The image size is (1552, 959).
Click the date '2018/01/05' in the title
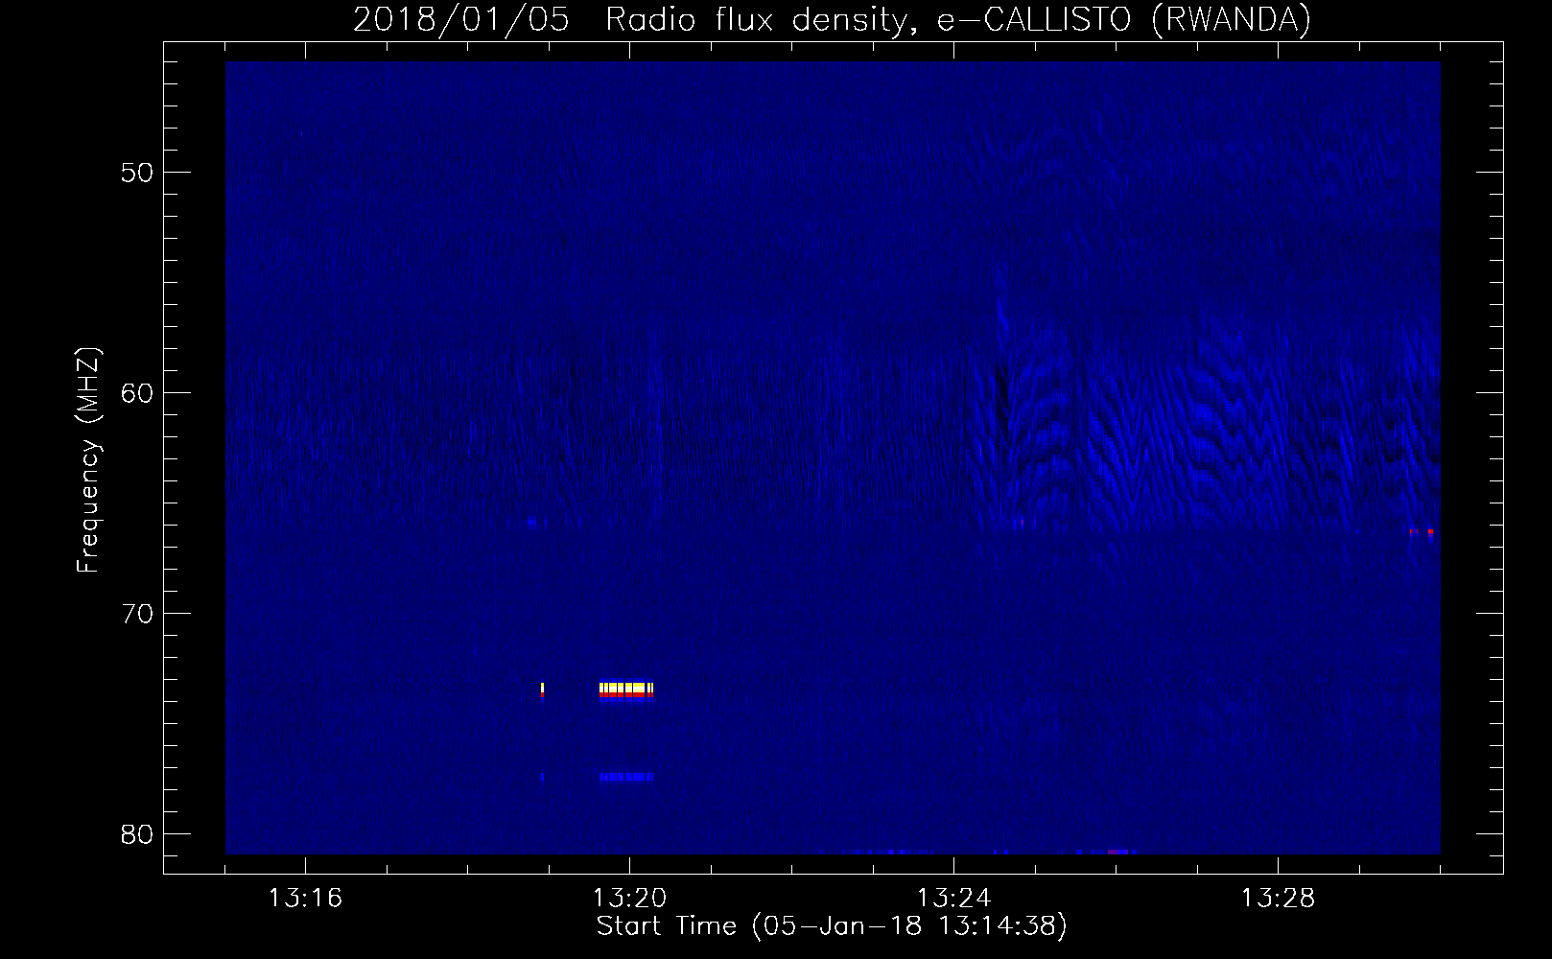coord(460,20)
